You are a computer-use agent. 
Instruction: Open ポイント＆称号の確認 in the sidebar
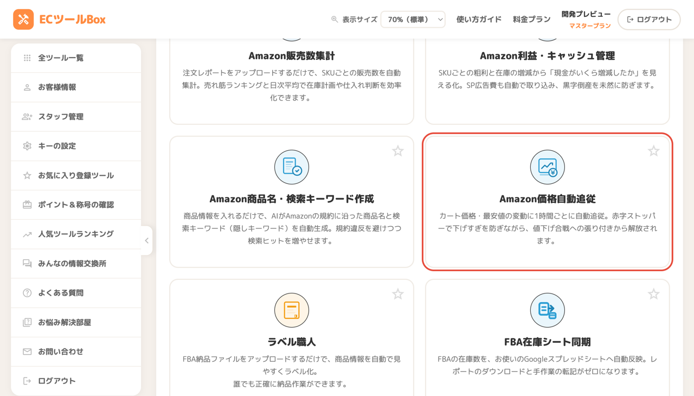pos(76,205)
